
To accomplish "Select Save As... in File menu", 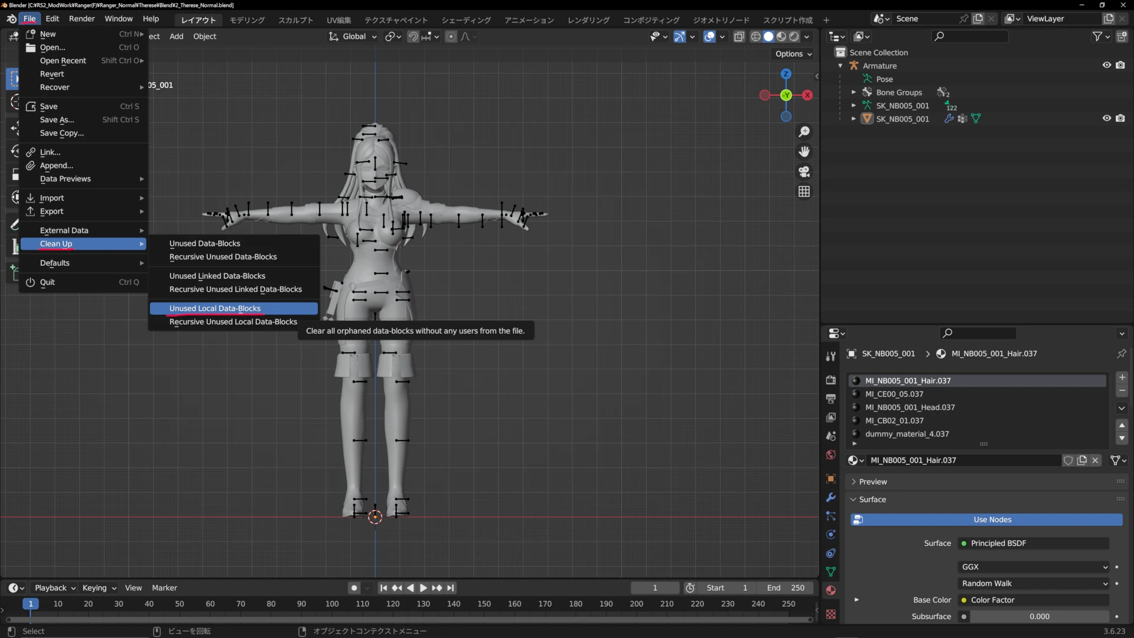I will 83,120.
